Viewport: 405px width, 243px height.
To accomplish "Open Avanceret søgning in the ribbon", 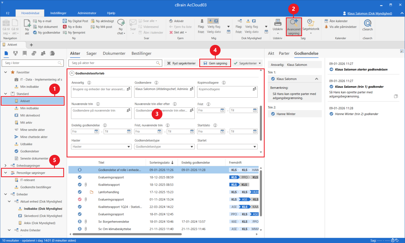I will [294, 27].
